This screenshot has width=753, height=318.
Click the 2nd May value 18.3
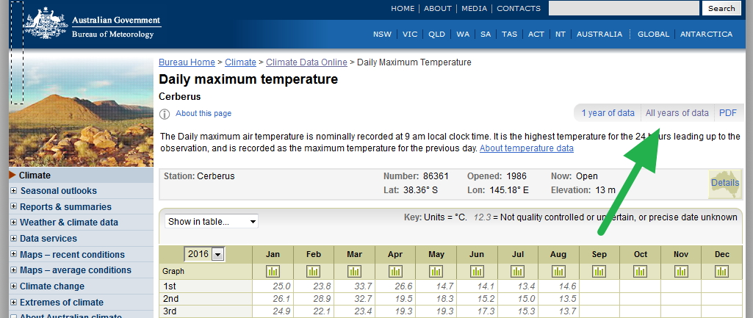pos(444,299)
